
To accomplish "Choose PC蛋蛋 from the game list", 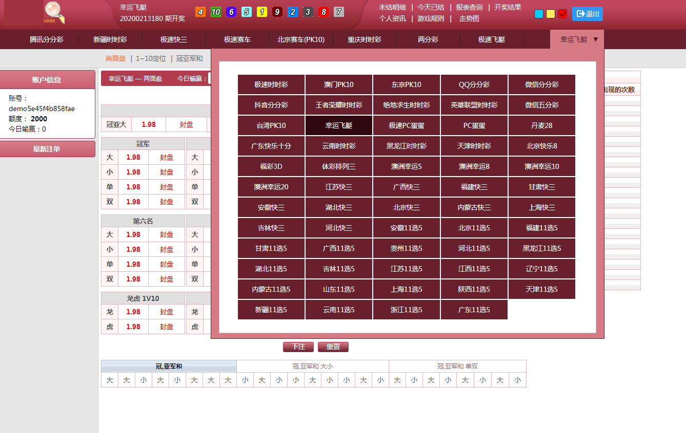I will [474, 125].
